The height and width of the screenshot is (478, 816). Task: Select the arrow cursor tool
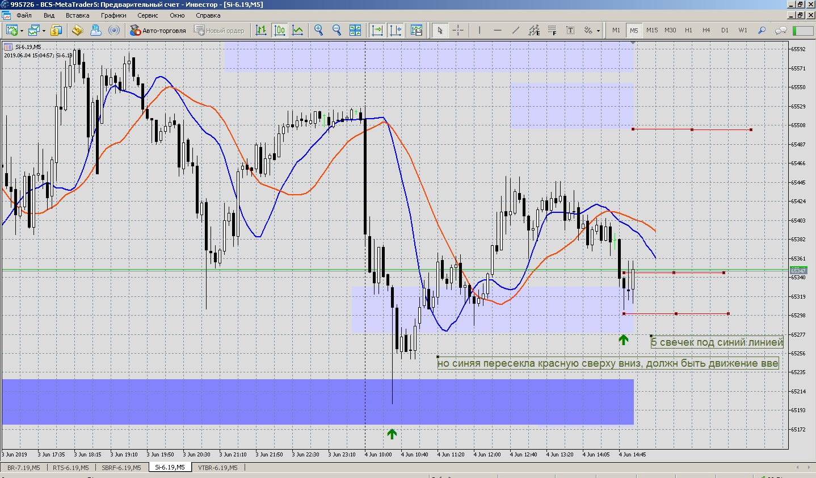tap(439, 30)
